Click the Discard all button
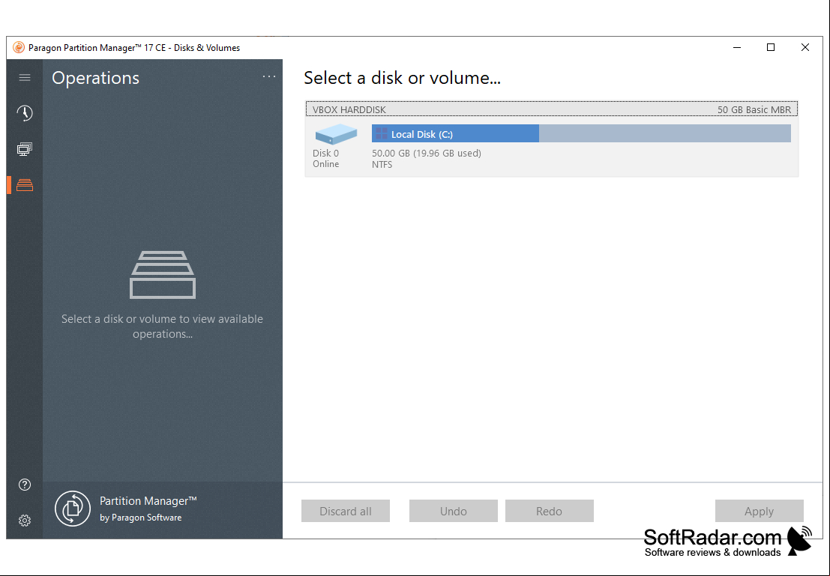Viewport: 830px width, 576px height. pos(346,511)
